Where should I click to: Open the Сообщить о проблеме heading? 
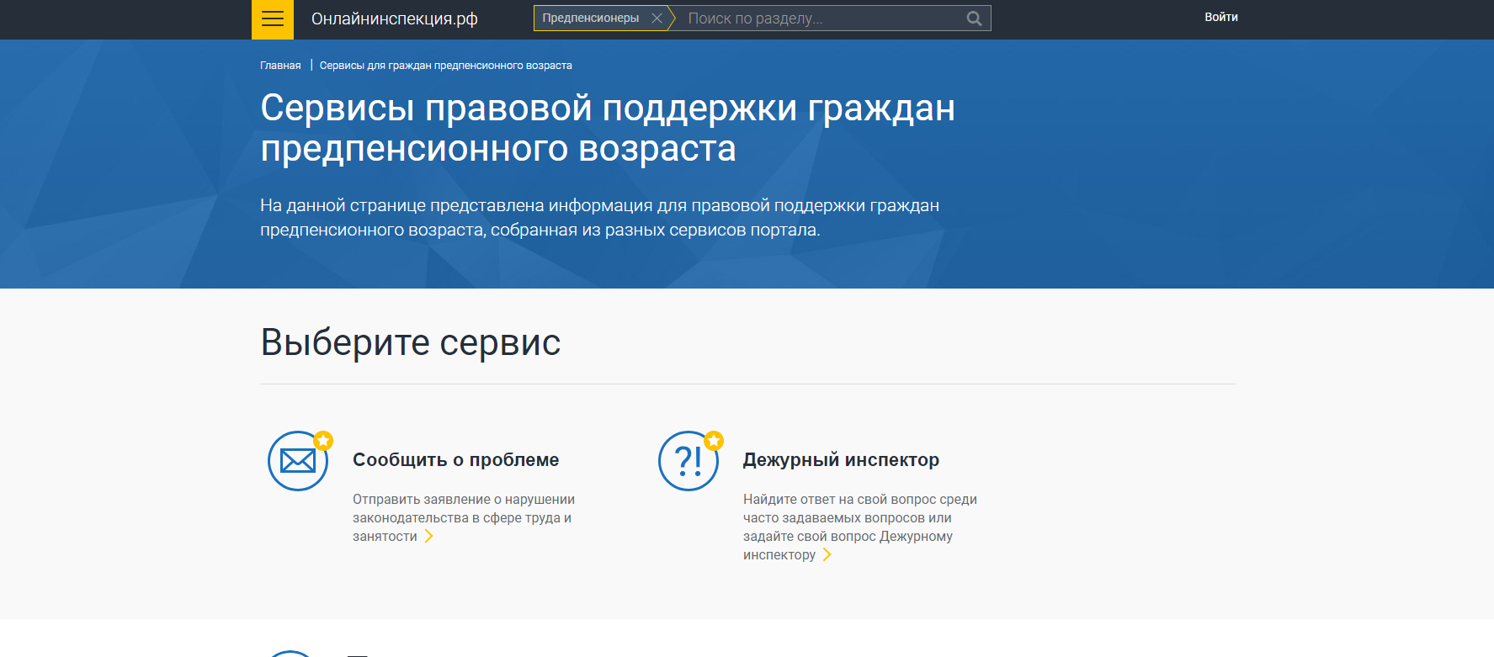(455, 460)
